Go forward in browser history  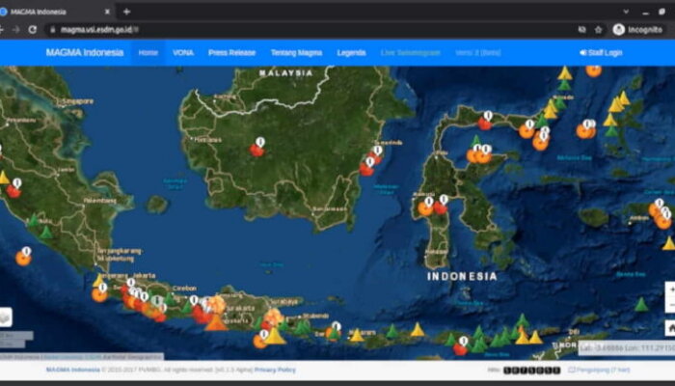pyautogui.click(x=16, y=30)
